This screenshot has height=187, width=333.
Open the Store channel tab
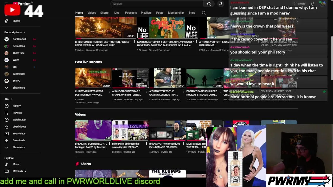[192, 13]
